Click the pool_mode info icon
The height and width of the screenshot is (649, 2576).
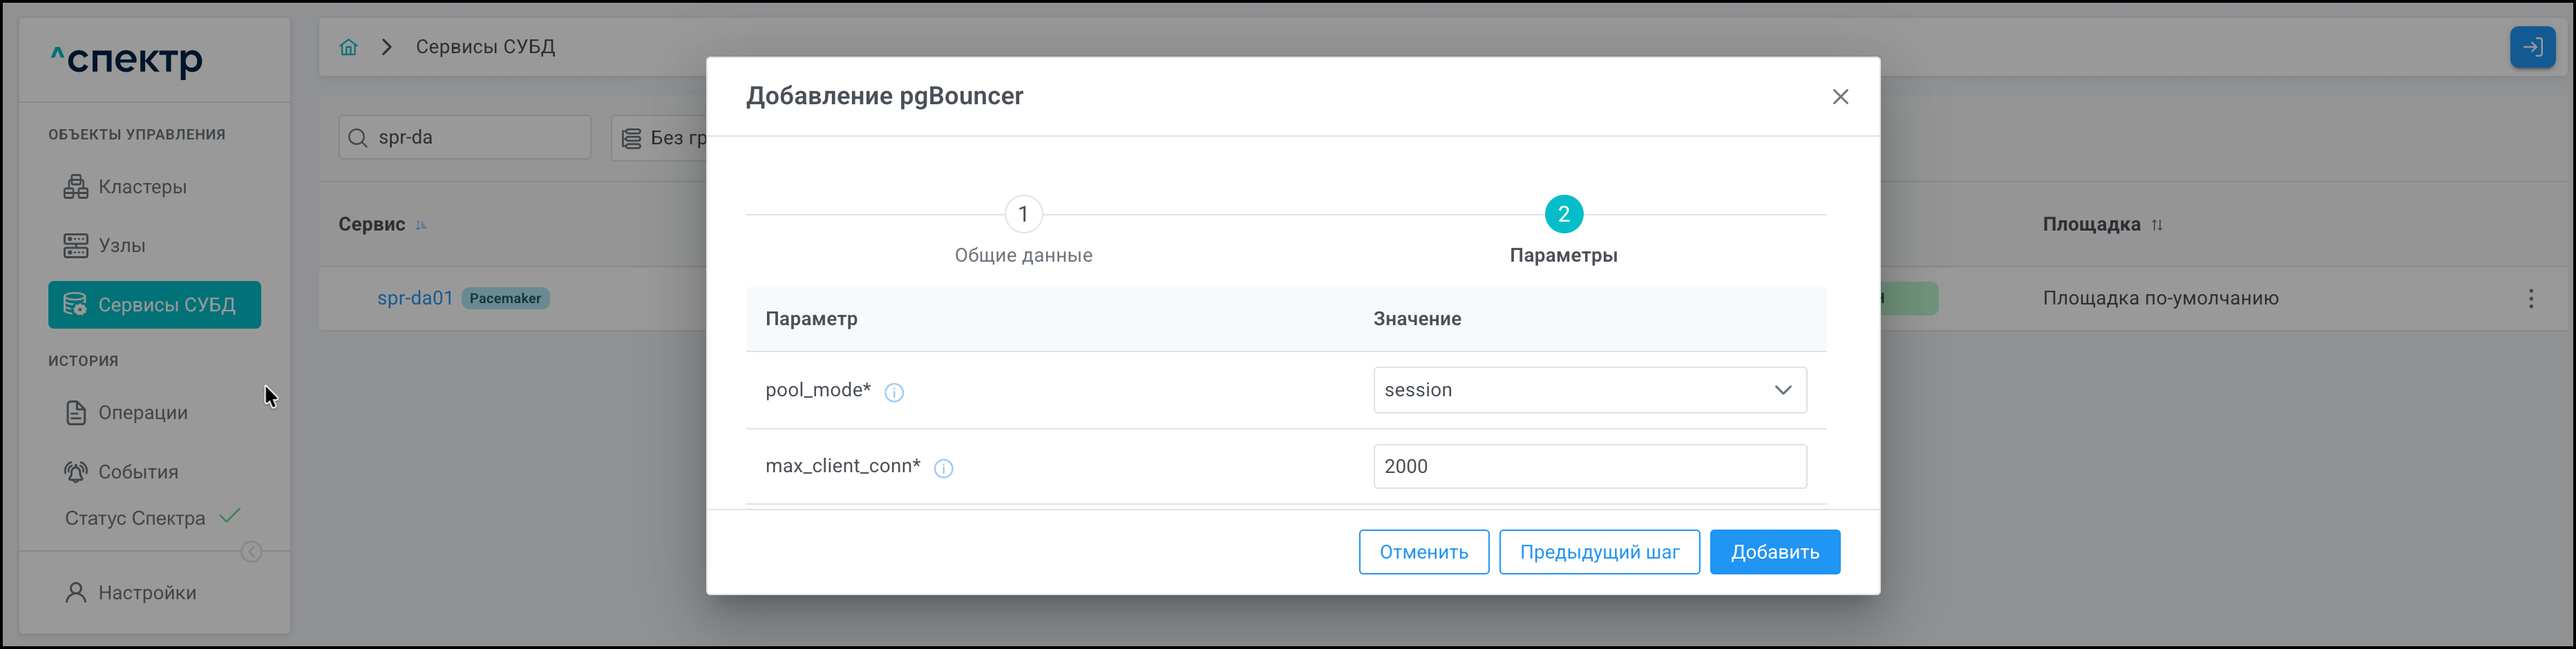[x=894, y=392]
